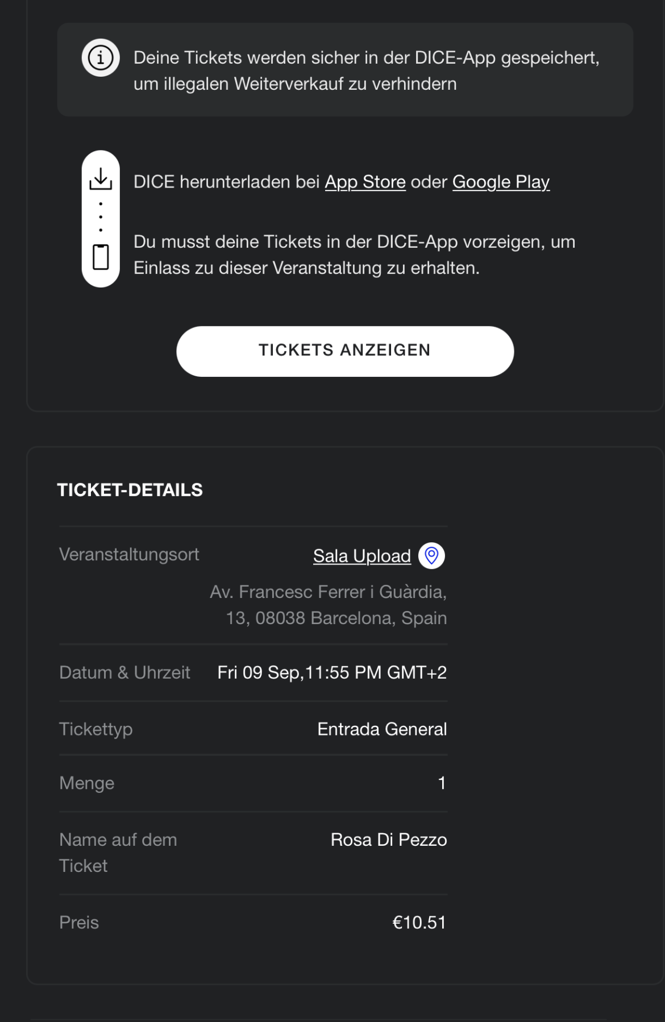
Task: Click the ticket name Rosa Di Pezzo
Action: (389, 840)
